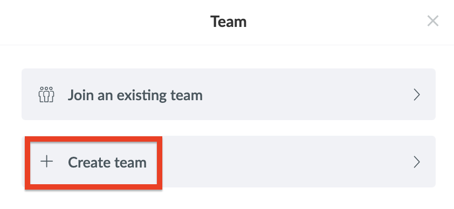Image resolution: width=454 pixels, height=209 pixels.
Task: Dismiss the Team panel using the gray X icon
Action: tap(433, 21)
